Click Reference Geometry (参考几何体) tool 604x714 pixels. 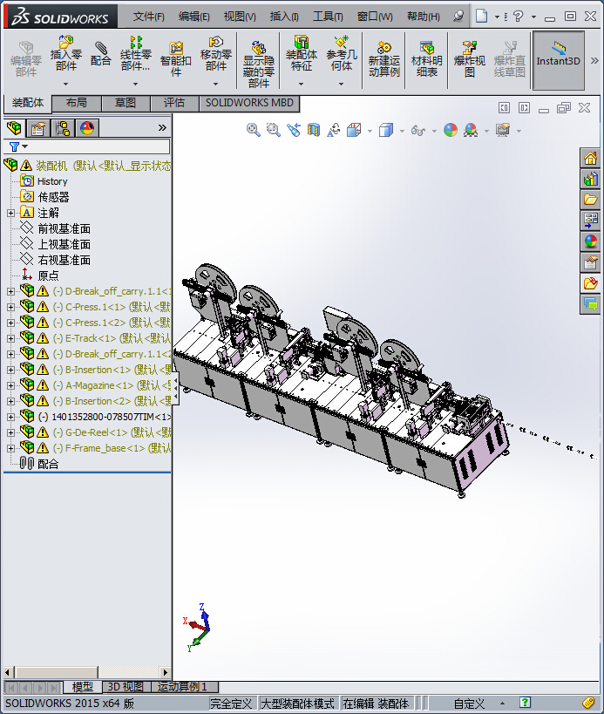pyautogui.click(x=342, y=53)
